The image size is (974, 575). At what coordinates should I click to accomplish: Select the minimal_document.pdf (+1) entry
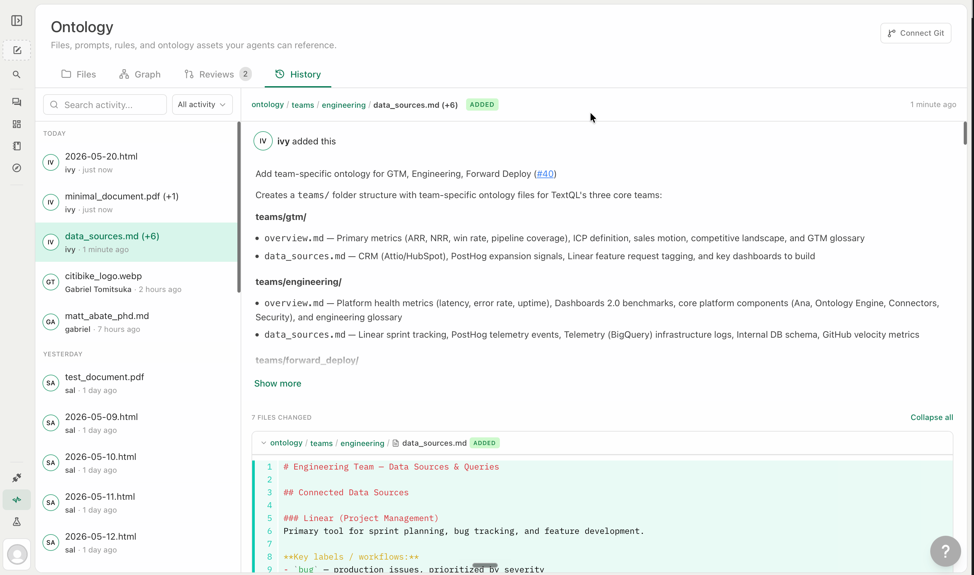click(136, 202)
